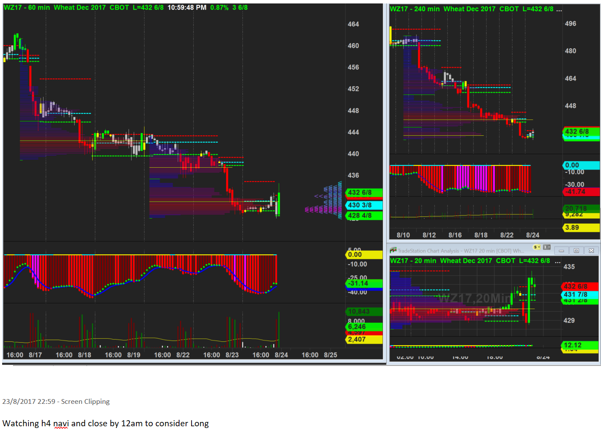Click the 440 price level on the 60 min axis
The width and height of the screenshot is (601, 431).
coord(353,154)
